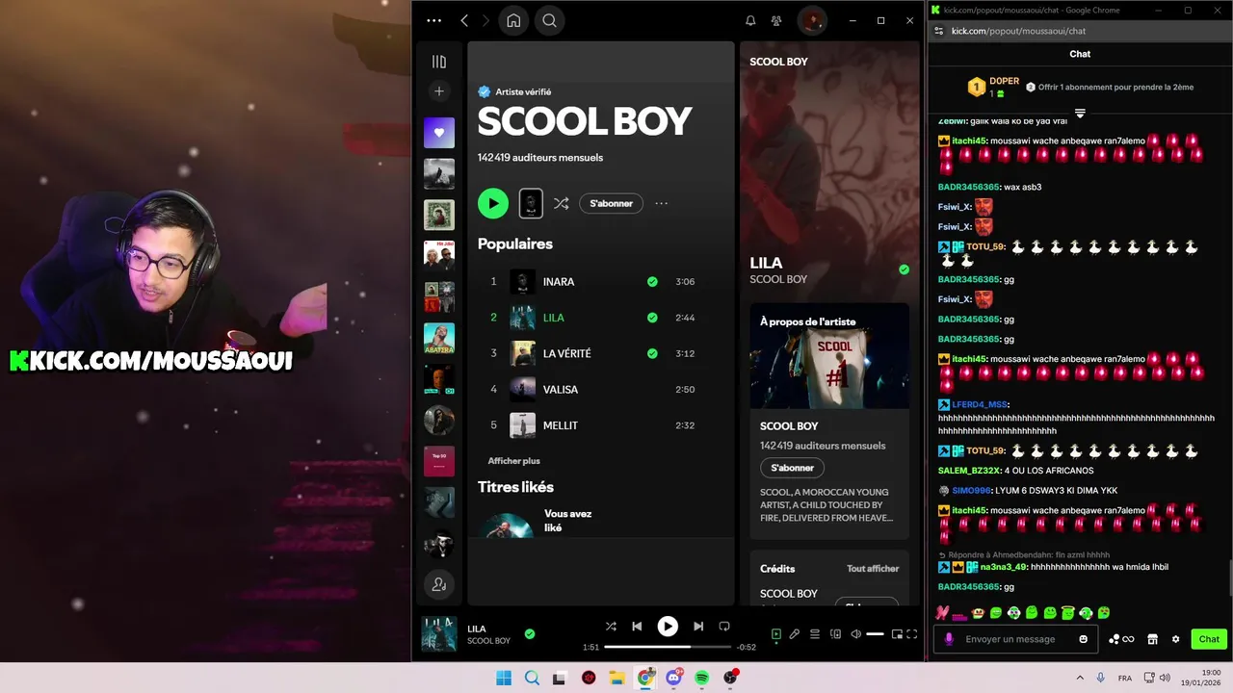This screenshot has width=1233, height=693.
Task: Skip to the next track
Action: tap(698, 626)
